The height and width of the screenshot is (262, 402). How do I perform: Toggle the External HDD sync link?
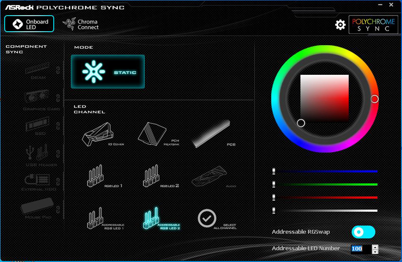coord(58,182)
